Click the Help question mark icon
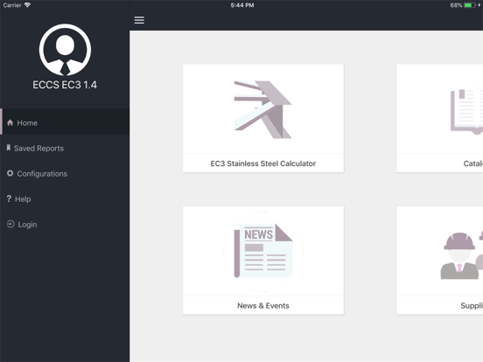483x362 pixels. point(9,198)
